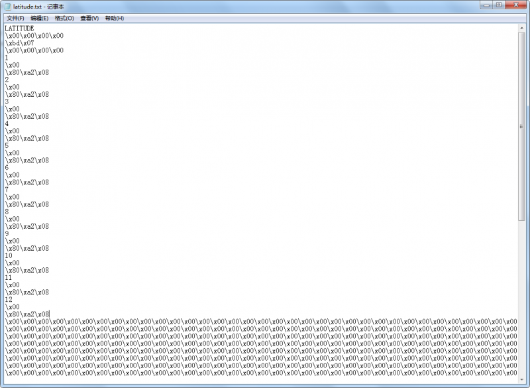Click the vertical scrollbar up arrow
Viewport: 530px width, 388px height.
[521, 28]
